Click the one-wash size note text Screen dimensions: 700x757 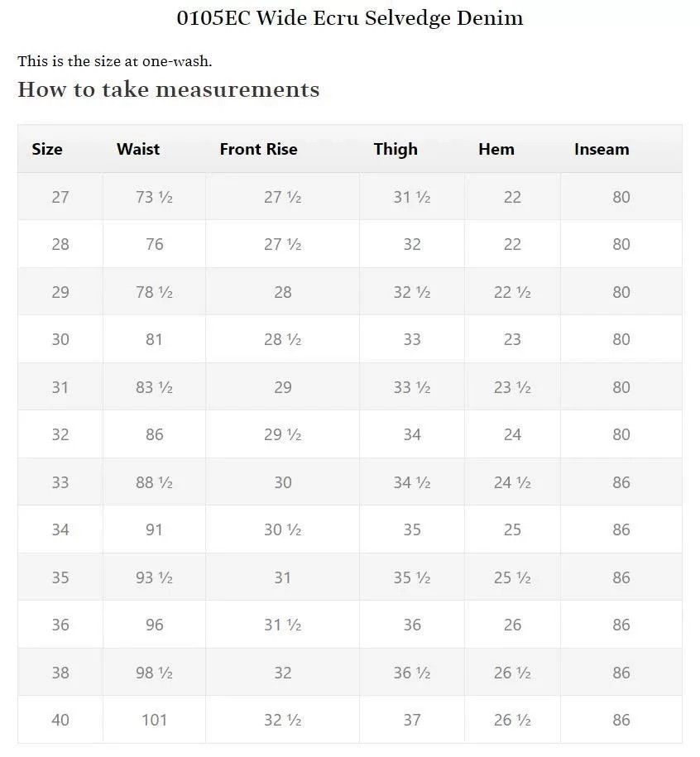115,61
